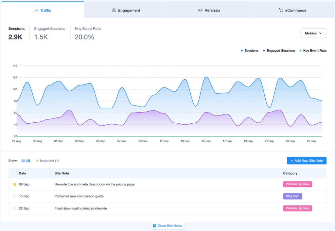This screenshot has height=231, width=335.
Task: Click the '30 Aug' x-axis label
Action: [38, 141]
